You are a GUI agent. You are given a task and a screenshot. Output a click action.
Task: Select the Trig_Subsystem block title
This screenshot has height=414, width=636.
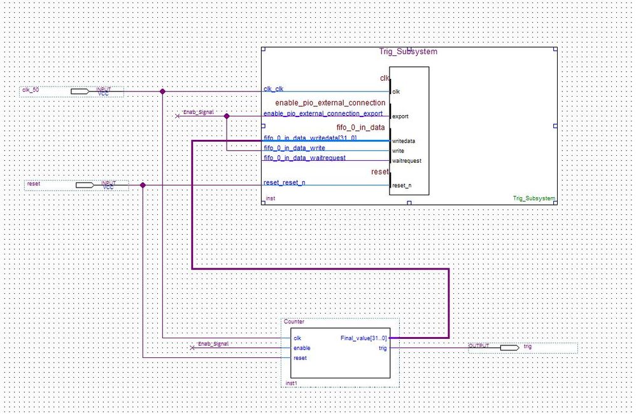coord(408,52)
